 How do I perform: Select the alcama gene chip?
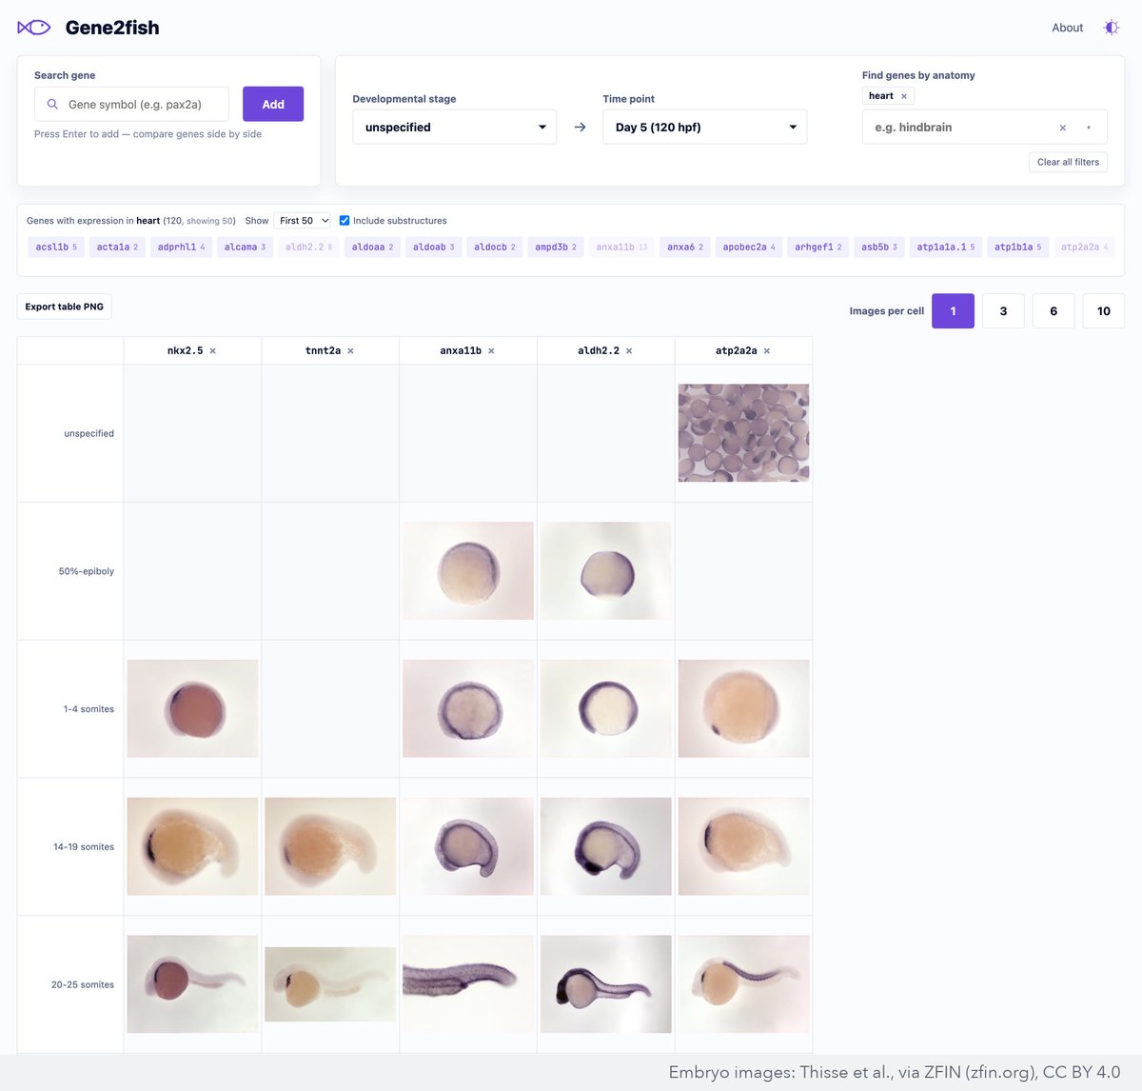coord(245,248)
